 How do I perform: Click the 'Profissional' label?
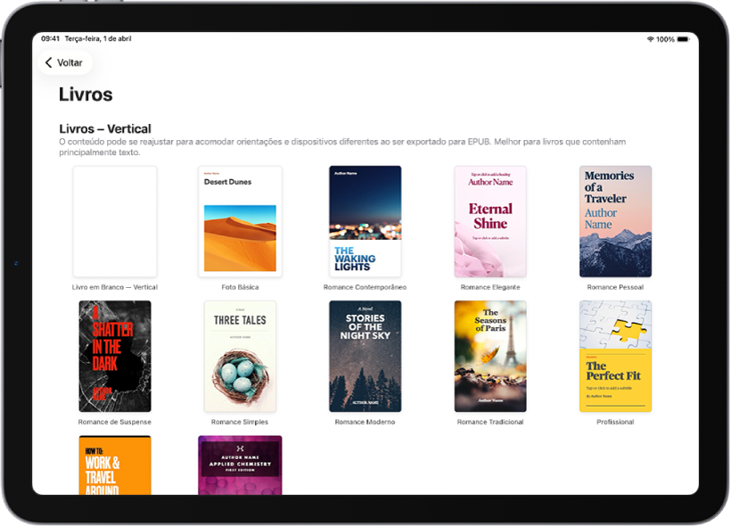pyautogui.click(x=615, y=422)
